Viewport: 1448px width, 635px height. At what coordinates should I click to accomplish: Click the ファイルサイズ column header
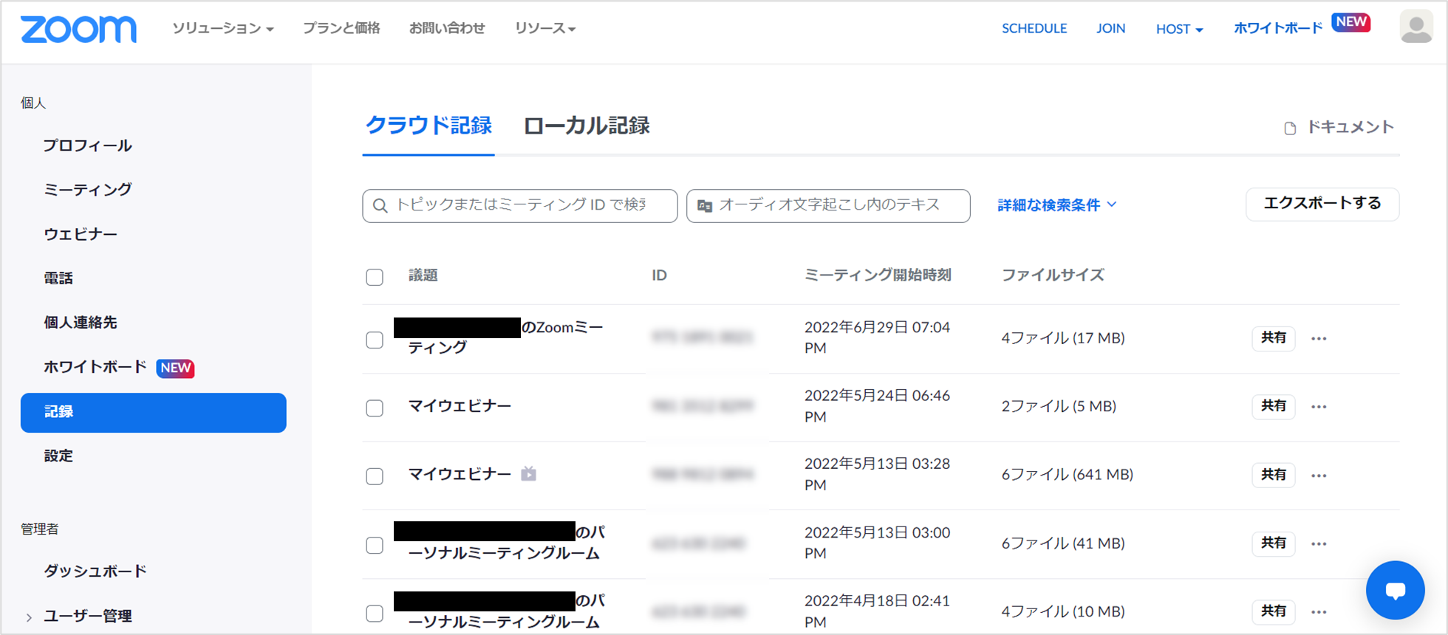pos(1053,275)
